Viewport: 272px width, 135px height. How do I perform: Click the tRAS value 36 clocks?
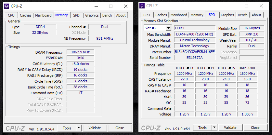[x=81, y=81]
